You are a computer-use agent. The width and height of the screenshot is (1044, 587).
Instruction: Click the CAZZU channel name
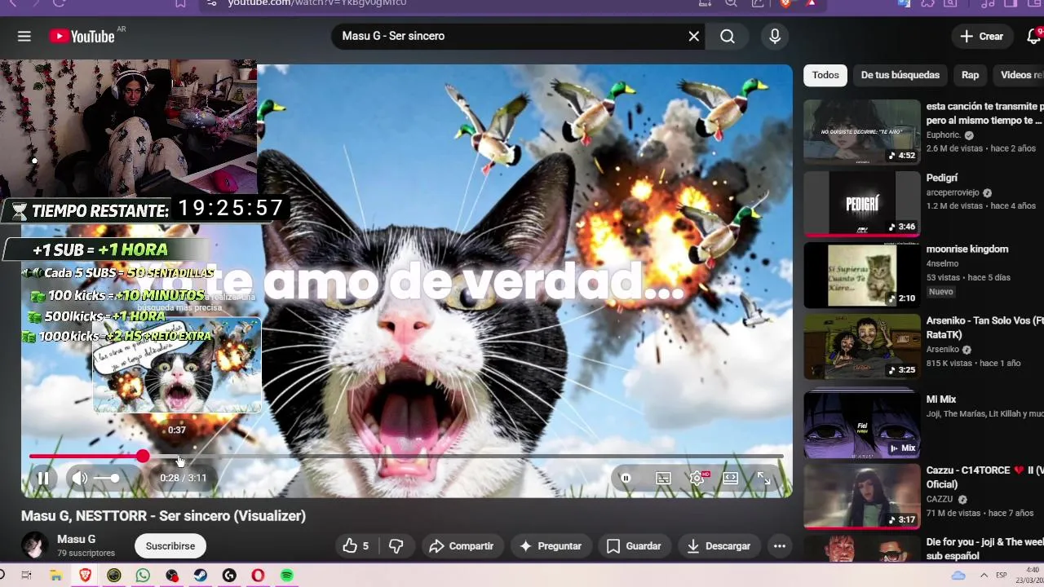click(940, 500)
